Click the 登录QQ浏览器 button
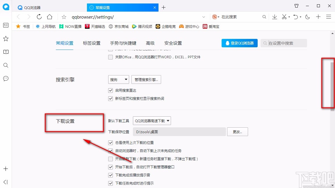 (239, 43)
